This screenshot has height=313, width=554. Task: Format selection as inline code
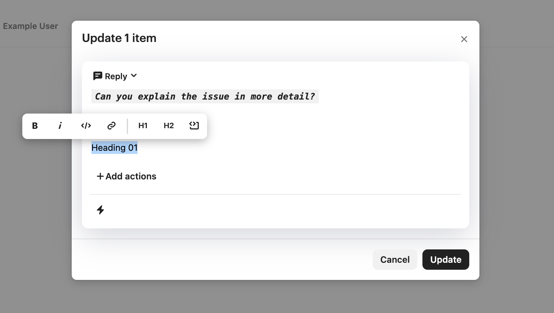[86, 126]
